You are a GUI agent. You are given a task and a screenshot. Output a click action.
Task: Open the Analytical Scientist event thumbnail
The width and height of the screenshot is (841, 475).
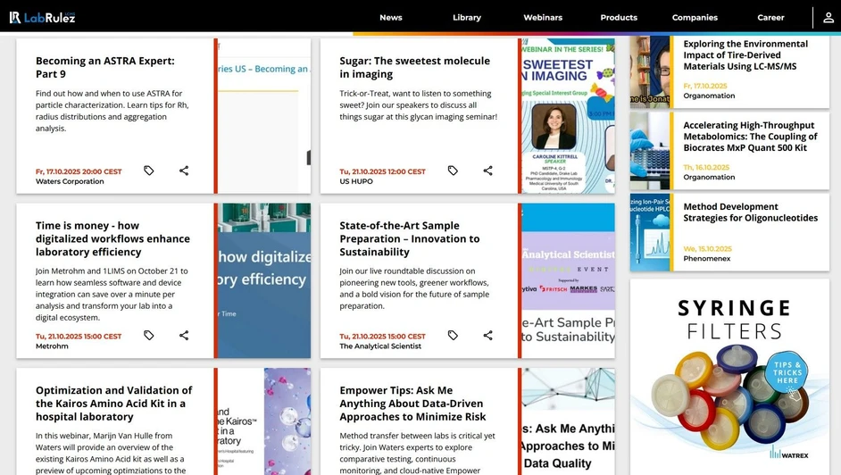pyautogui.click(x=568, y=280)
